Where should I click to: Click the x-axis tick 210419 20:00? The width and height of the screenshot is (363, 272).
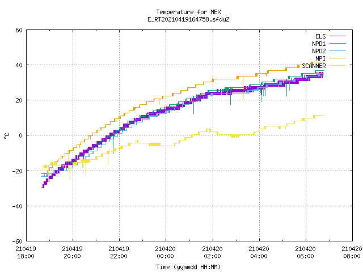pyautogui.click(x=72, y=253)
